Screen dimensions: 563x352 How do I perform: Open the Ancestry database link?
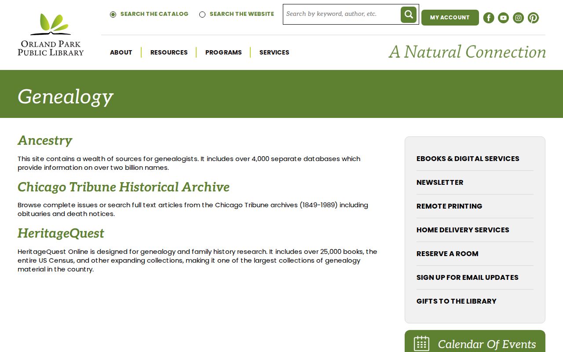click(x=45, y=140)
